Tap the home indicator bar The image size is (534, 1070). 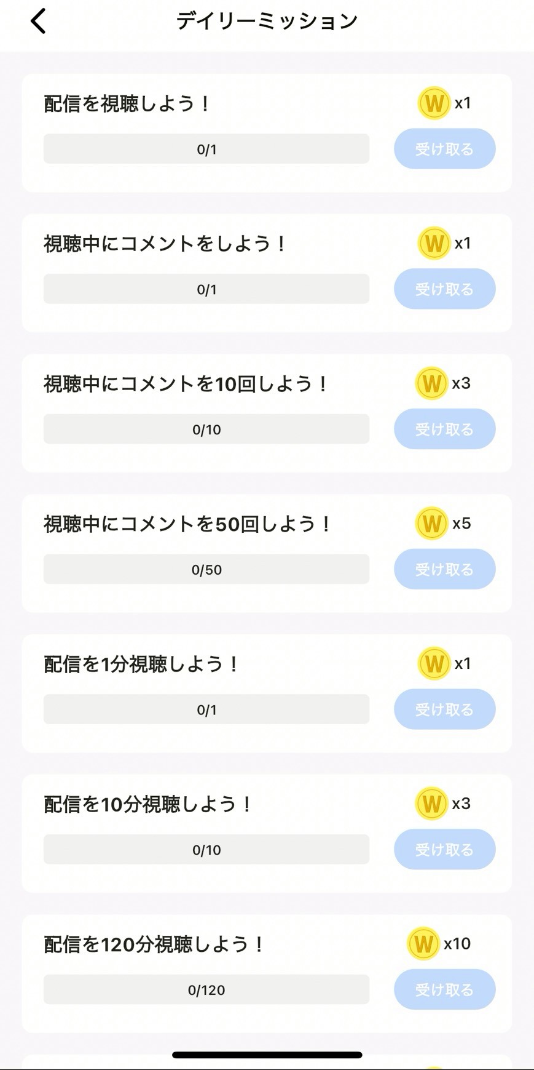[x=267, y=1055]
